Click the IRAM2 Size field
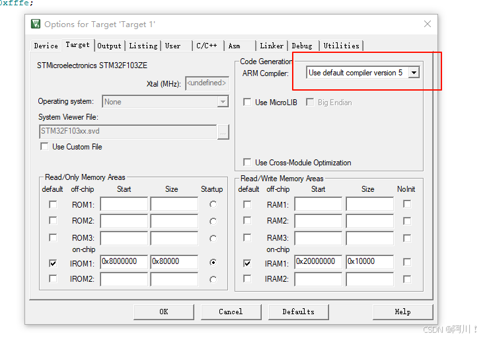487x338 pixels. click(x=370, y=279)
